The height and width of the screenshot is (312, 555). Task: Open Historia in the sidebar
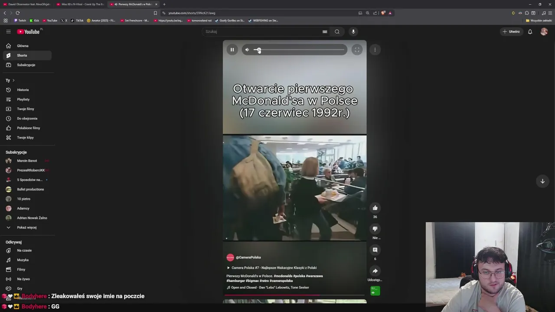click(x=27, y=90)
